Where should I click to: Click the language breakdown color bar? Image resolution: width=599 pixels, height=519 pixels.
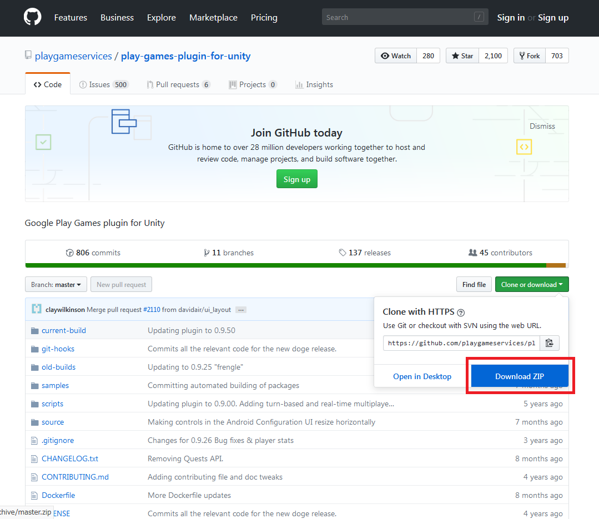point(297,265)
